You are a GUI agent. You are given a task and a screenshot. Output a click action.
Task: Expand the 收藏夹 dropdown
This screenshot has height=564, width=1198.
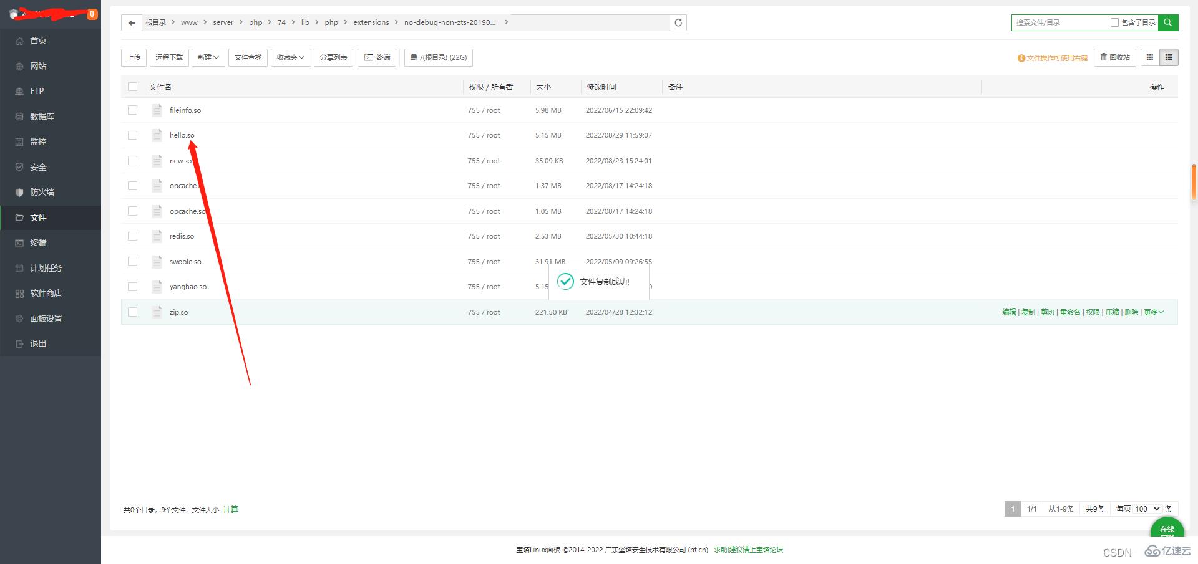coord(291,57)
